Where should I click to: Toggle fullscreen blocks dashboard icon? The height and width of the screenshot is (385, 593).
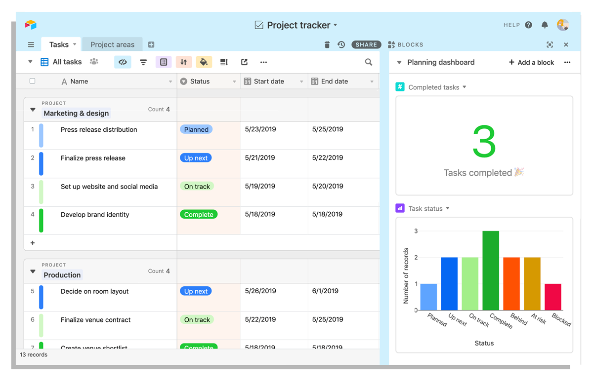550,44
